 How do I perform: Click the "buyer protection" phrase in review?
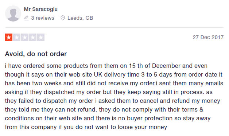(150, 118)
